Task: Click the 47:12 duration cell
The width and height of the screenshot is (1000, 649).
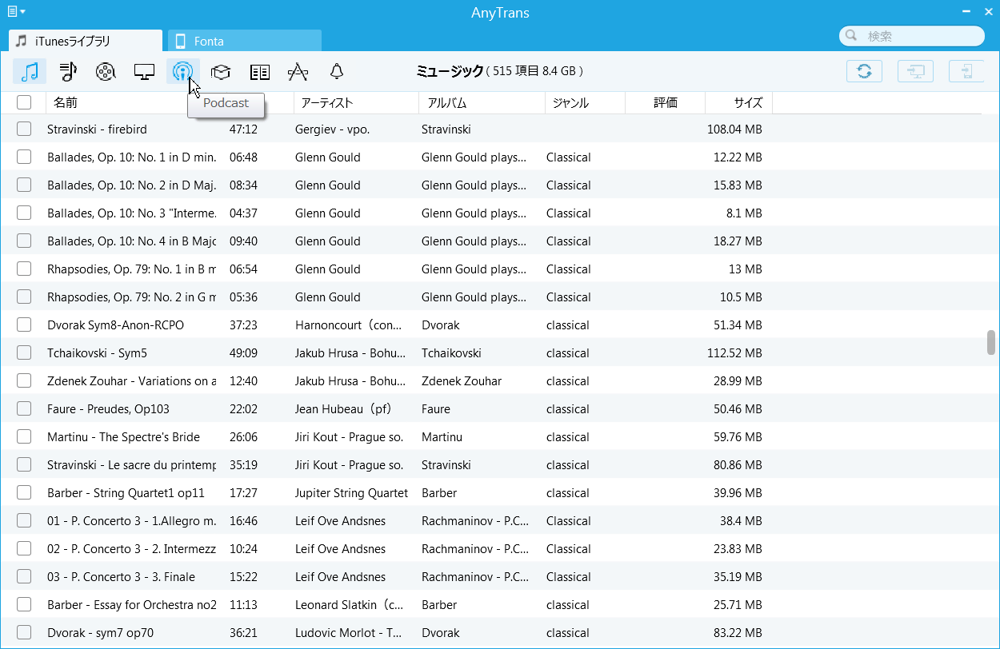Action: [x=243, y=129]
